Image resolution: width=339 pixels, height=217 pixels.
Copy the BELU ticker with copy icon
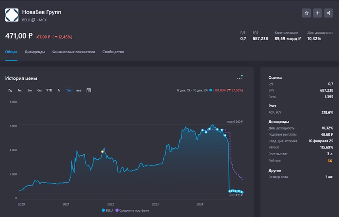(33, 20)
